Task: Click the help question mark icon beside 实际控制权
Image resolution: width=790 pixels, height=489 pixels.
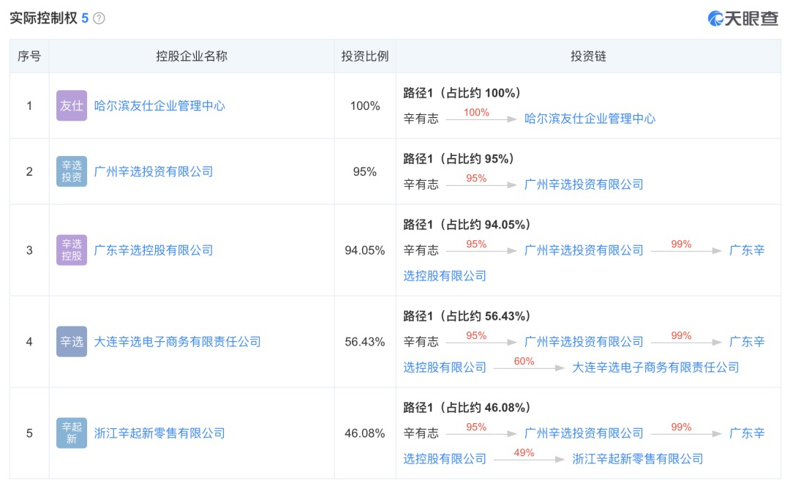Action: pos(99,18)
